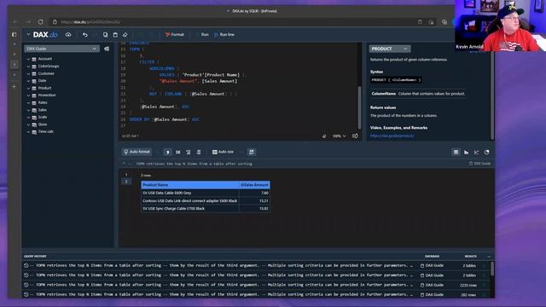Expand Account table
546x307 pixels.
click(x=28, y=59)
